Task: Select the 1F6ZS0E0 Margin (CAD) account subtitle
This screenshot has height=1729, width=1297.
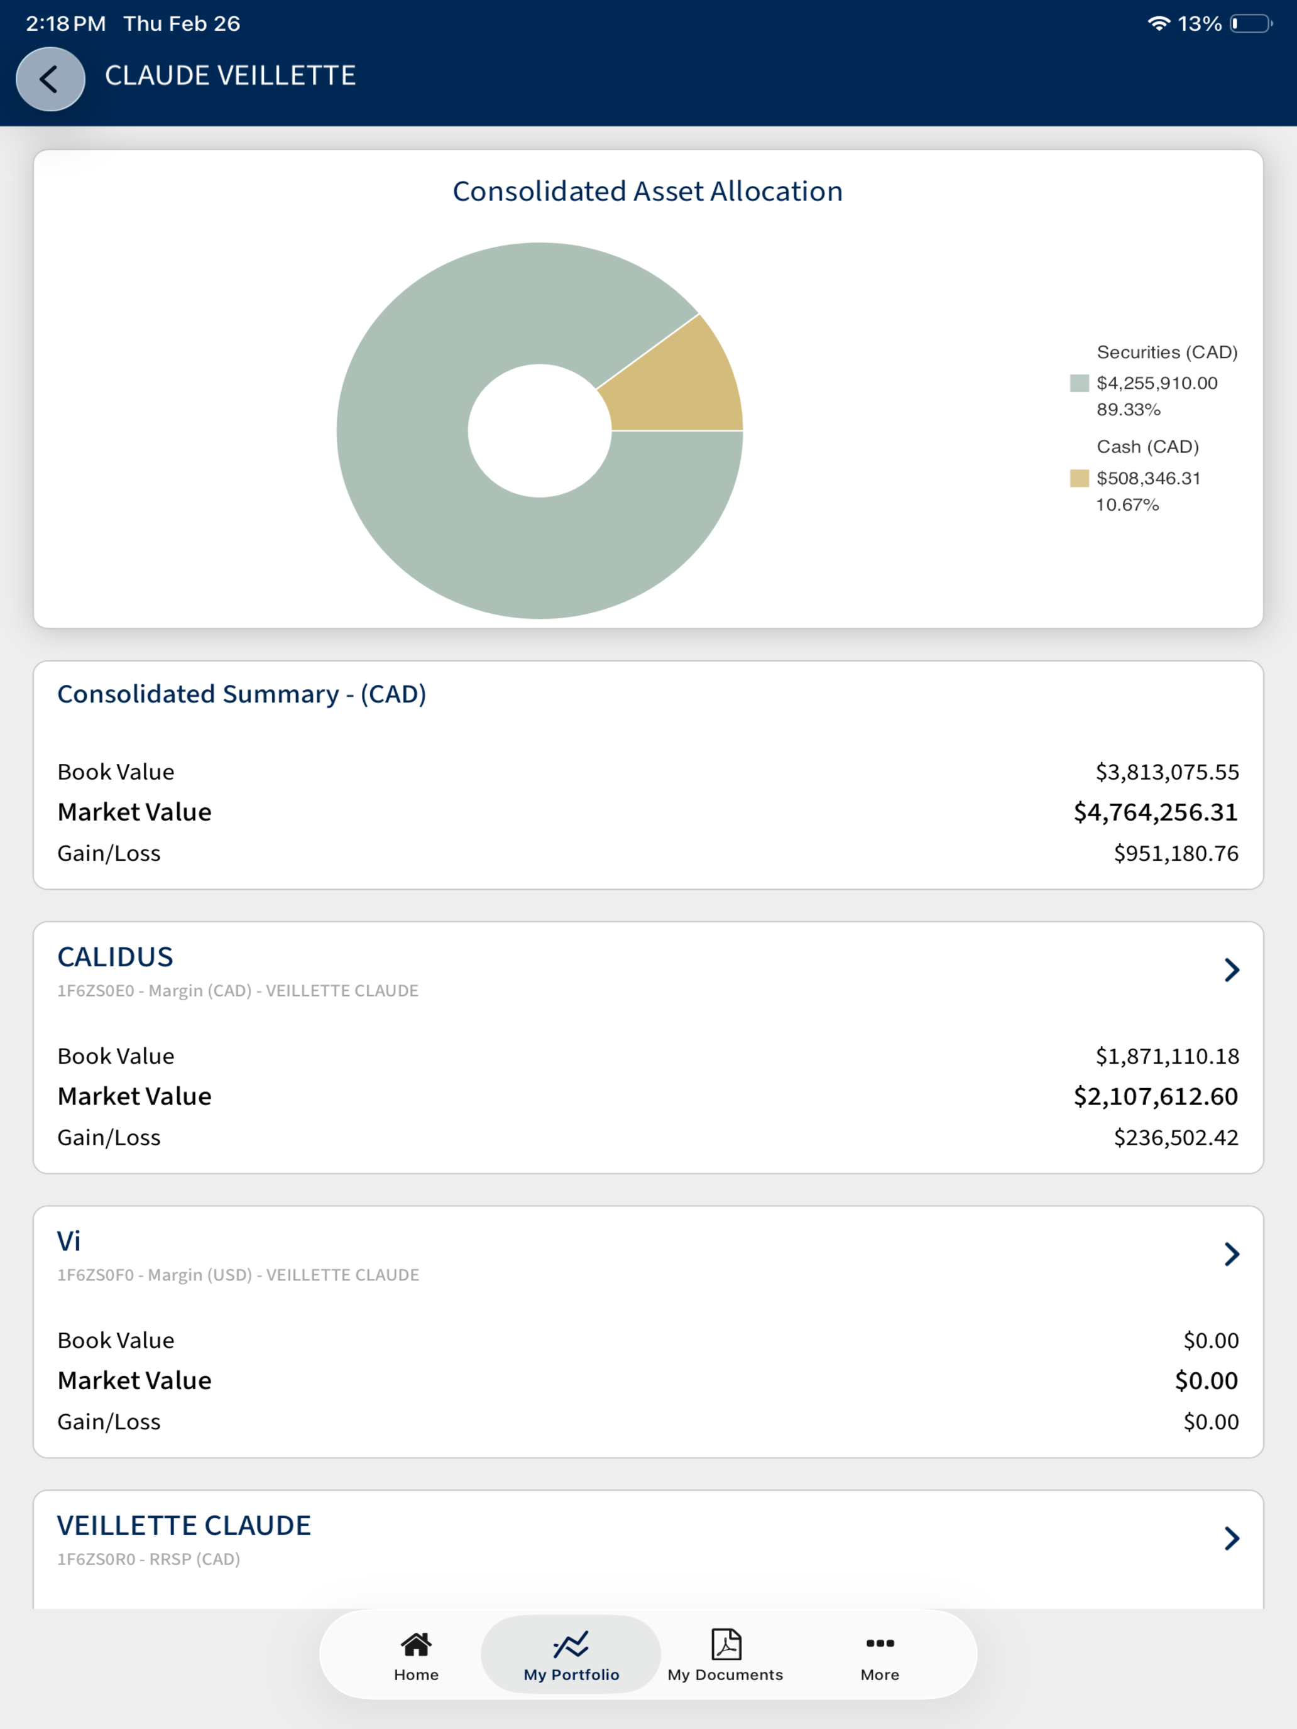Action: pyautogui.click(x=238, y=991)
